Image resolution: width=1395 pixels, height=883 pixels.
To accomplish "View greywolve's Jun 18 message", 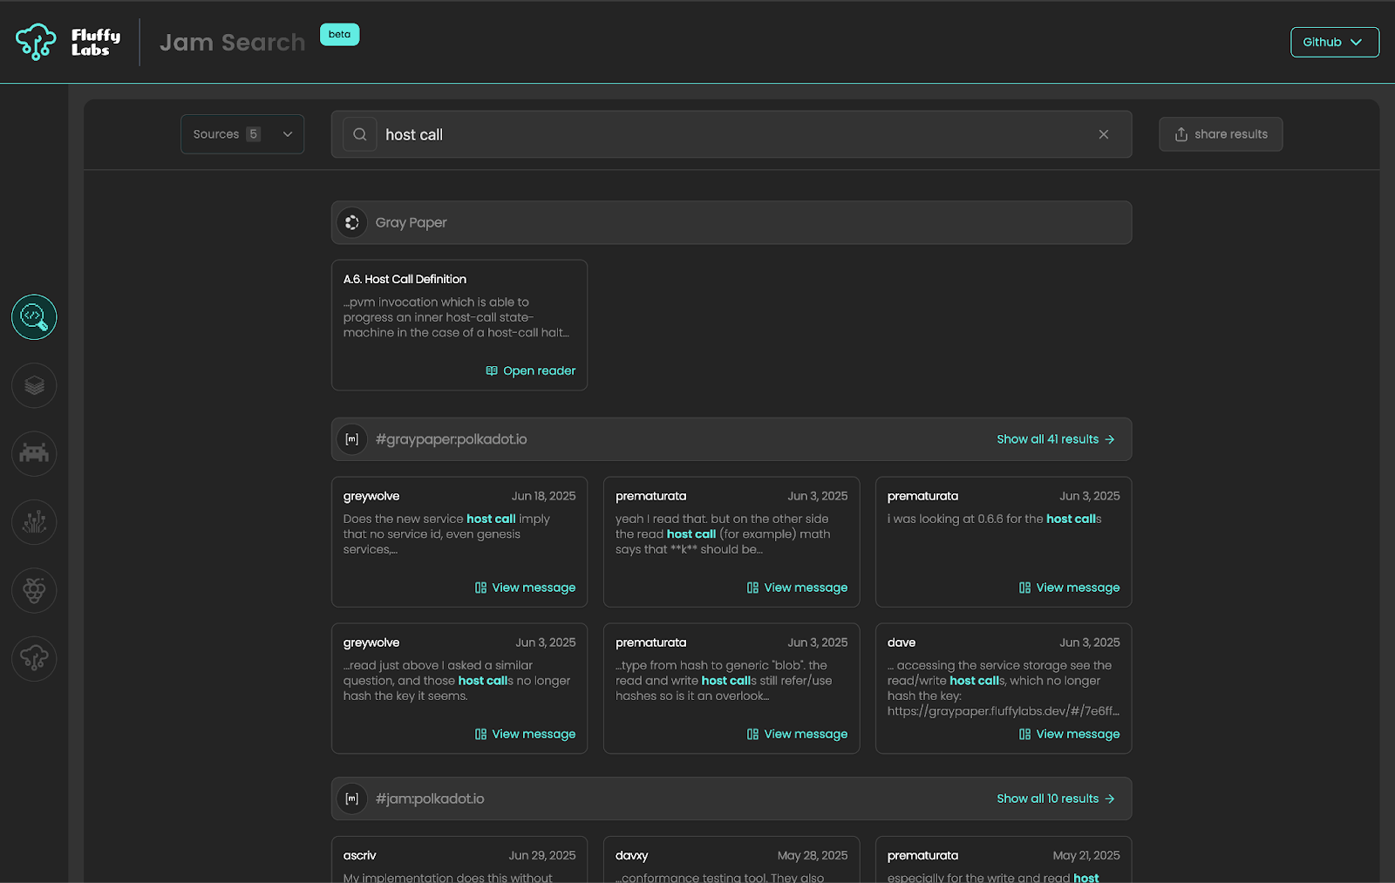I will (525, 588).
